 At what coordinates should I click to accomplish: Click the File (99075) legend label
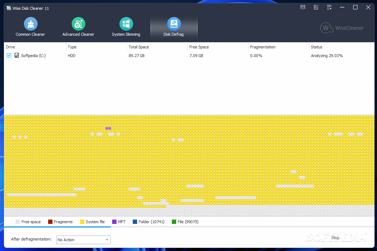(188, 222)
